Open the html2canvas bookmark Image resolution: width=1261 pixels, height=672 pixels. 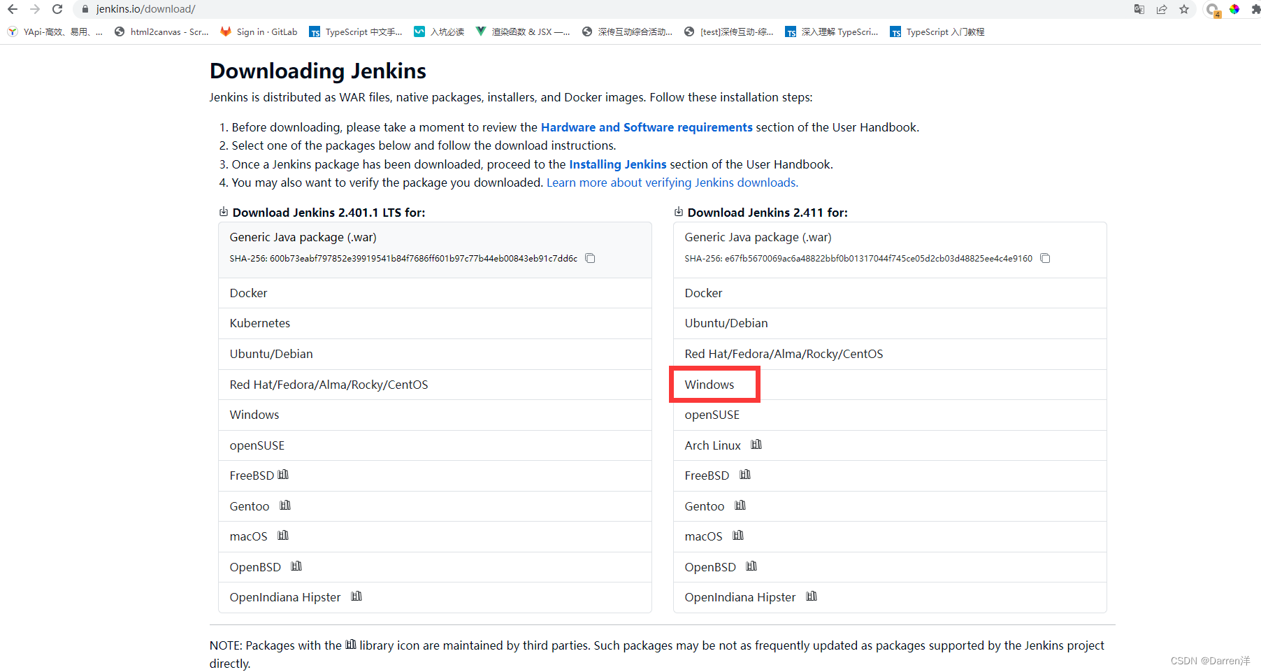tap(161, 31)
